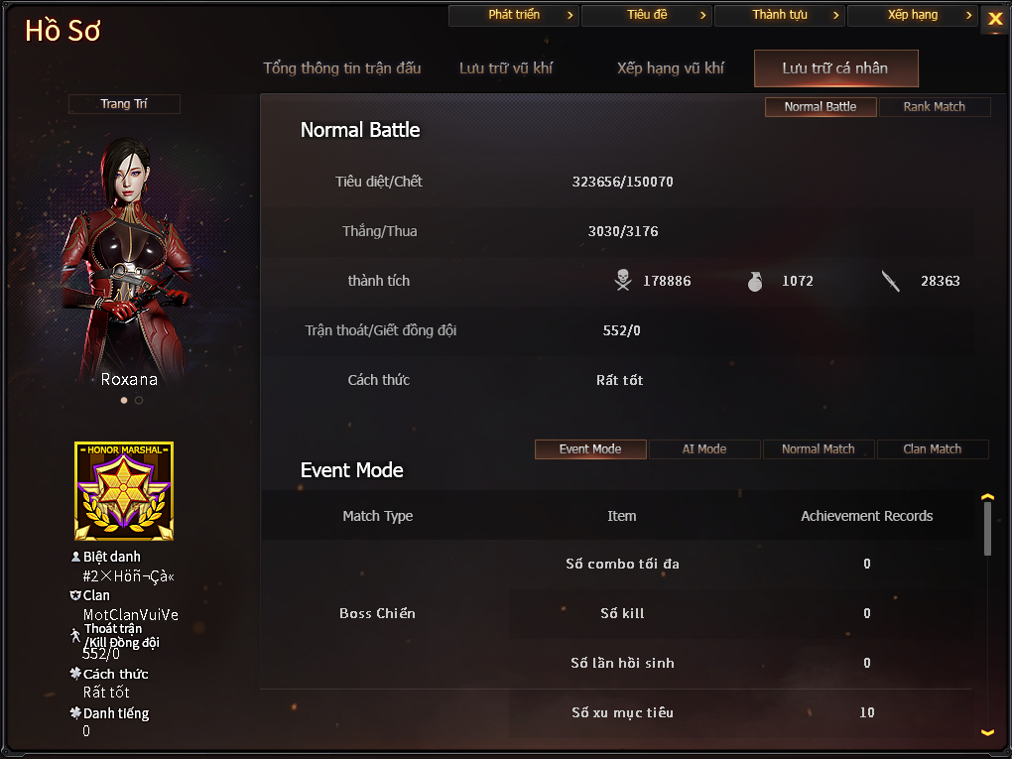Image resolution: width=1012 pixels, height=759 pixels.
Task: Click the Biệt danh person icon
Action: (x=75, y=557)
